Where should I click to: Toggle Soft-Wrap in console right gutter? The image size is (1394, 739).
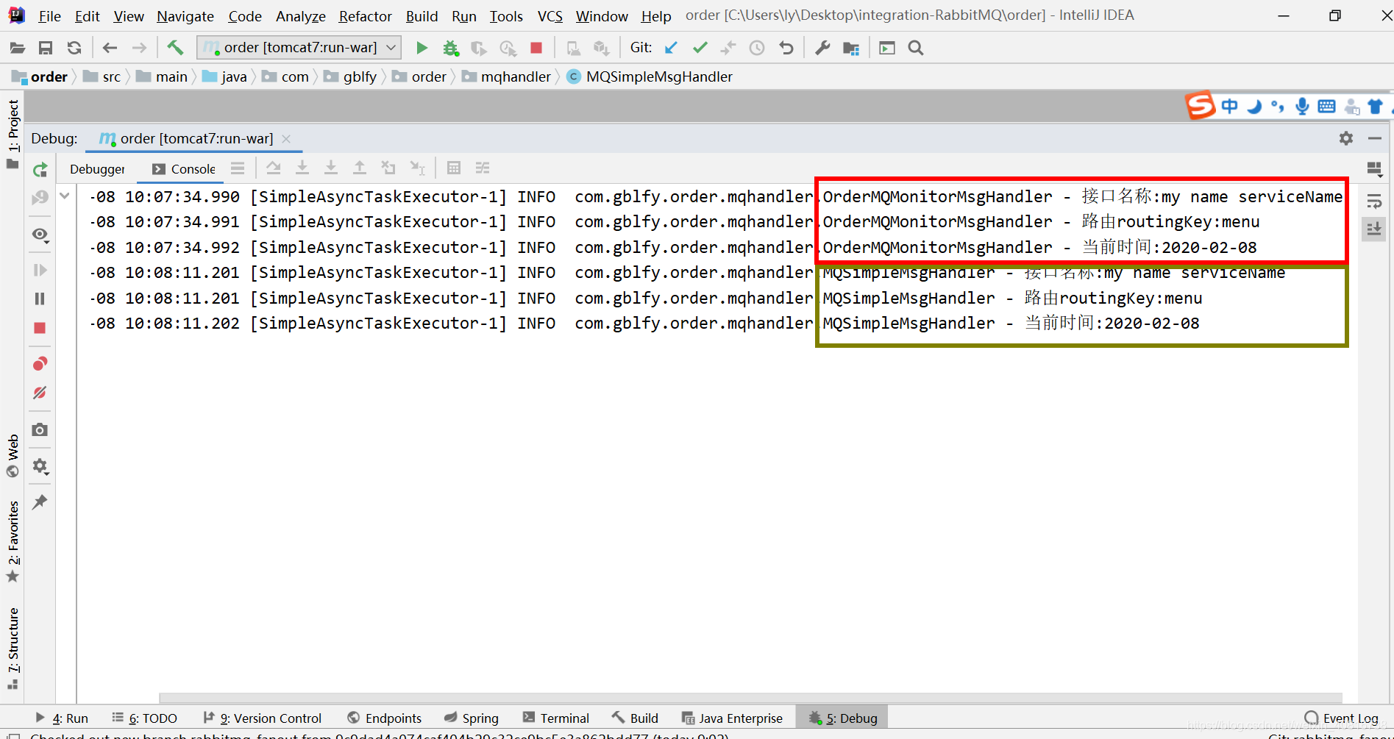click(x=1373, y=201)
